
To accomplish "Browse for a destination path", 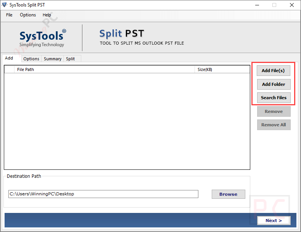I will click(x=228, y=194).
